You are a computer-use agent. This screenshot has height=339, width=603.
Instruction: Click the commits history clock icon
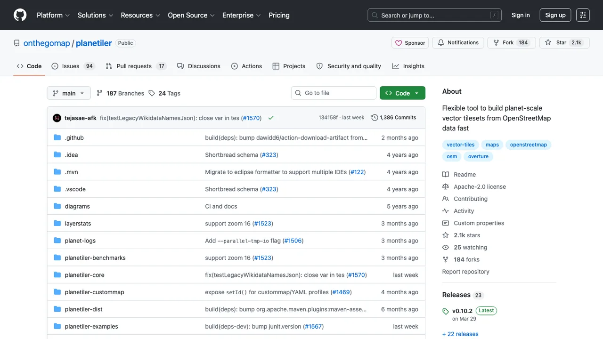(x=375, y=118)
